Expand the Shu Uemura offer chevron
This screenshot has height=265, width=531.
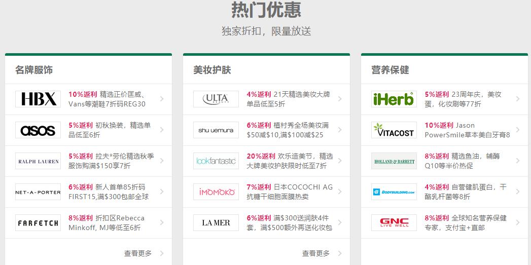click(340, 130)
